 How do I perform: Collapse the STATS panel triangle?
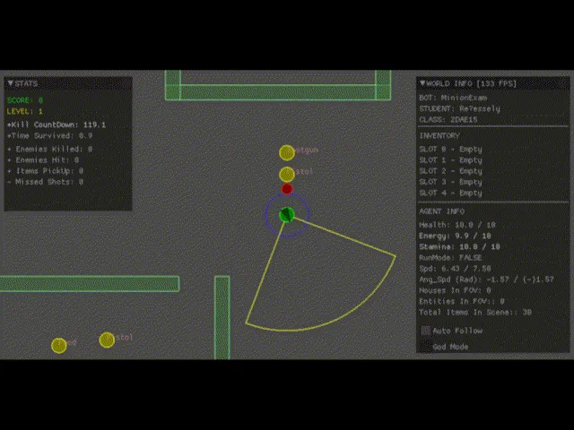pyautogui.click(x=10, y=83)
